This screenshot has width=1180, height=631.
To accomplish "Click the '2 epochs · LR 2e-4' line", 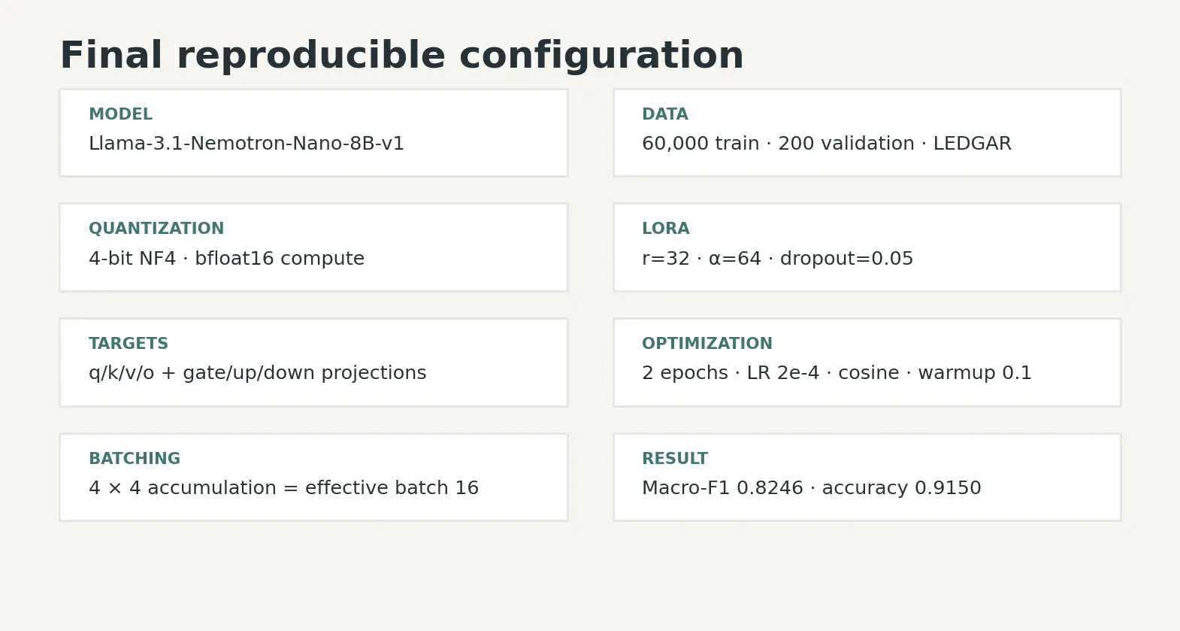I will point(837,373).
